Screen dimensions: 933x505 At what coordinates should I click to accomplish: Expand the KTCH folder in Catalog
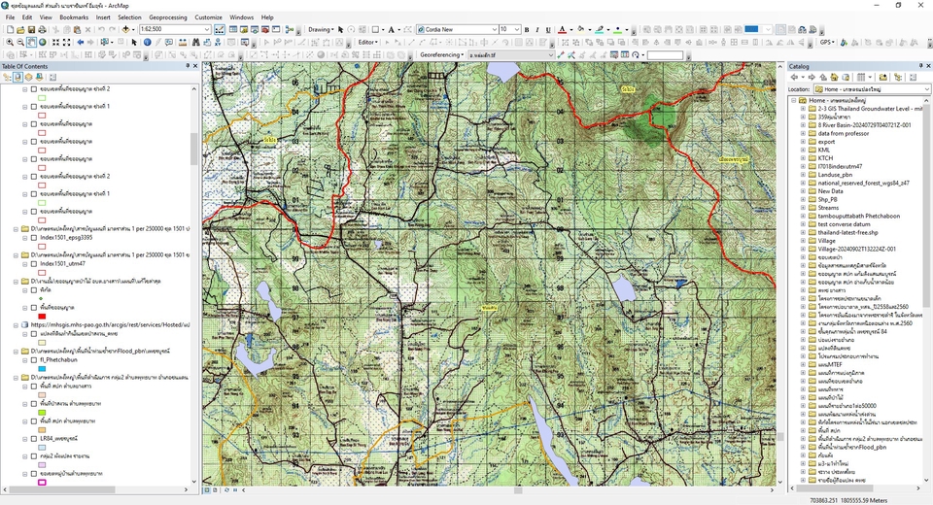coord(803,157)
